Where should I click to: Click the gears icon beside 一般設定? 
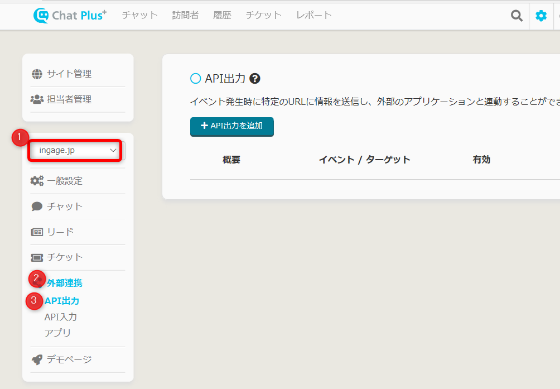coord(37,181)
